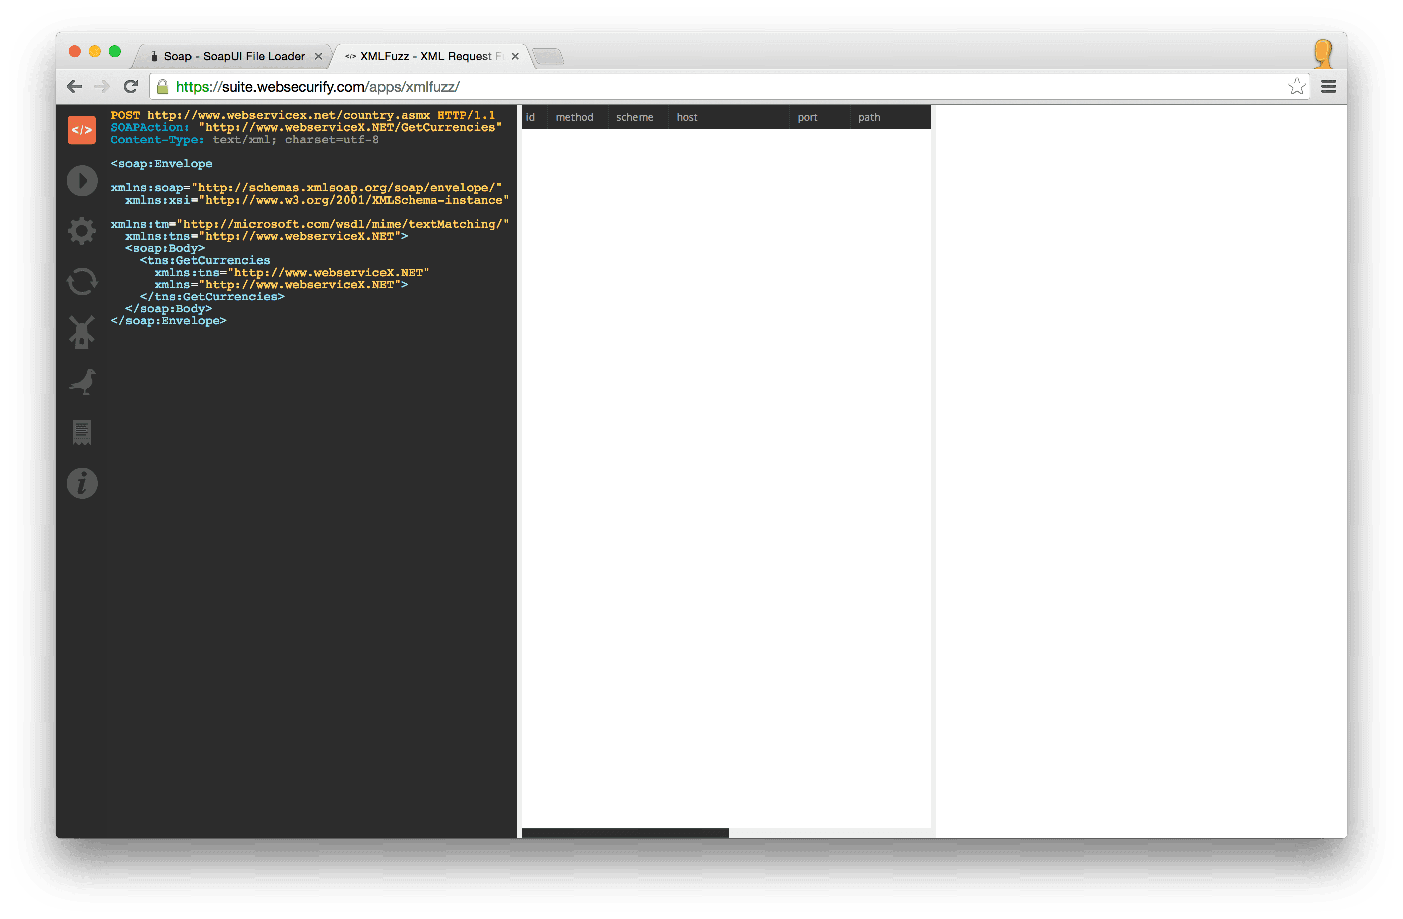Open the Chrome hamburger menu

(1329, 87)
